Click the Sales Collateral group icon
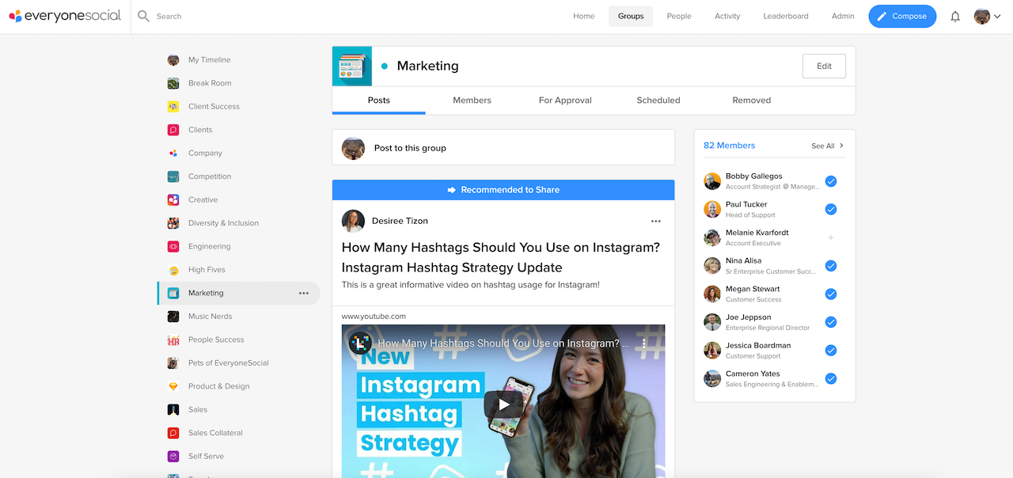 click(x=173, y=433)
